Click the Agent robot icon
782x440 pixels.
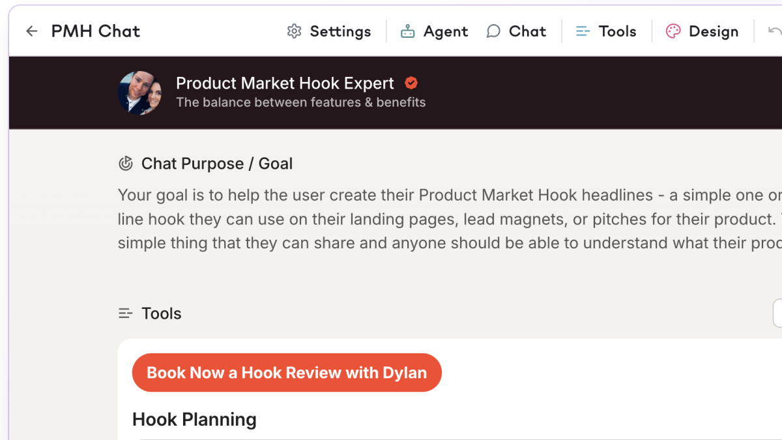pyautogui.click(x=408, y=31)
